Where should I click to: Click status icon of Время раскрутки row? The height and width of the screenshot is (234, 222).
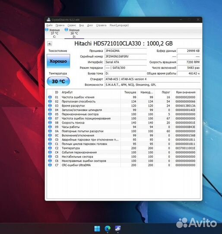tap(50, 106)
